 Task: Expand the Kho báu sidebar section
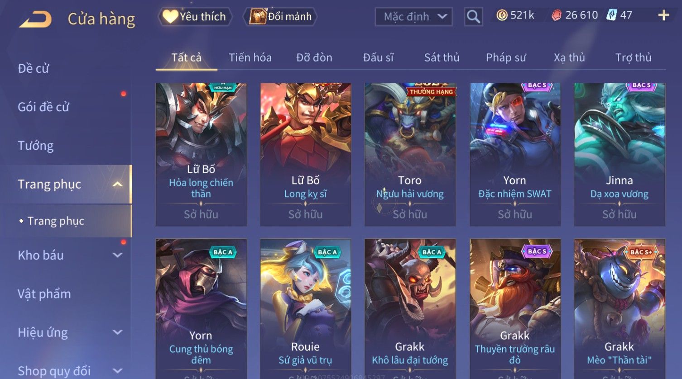(x=117, y=255)
